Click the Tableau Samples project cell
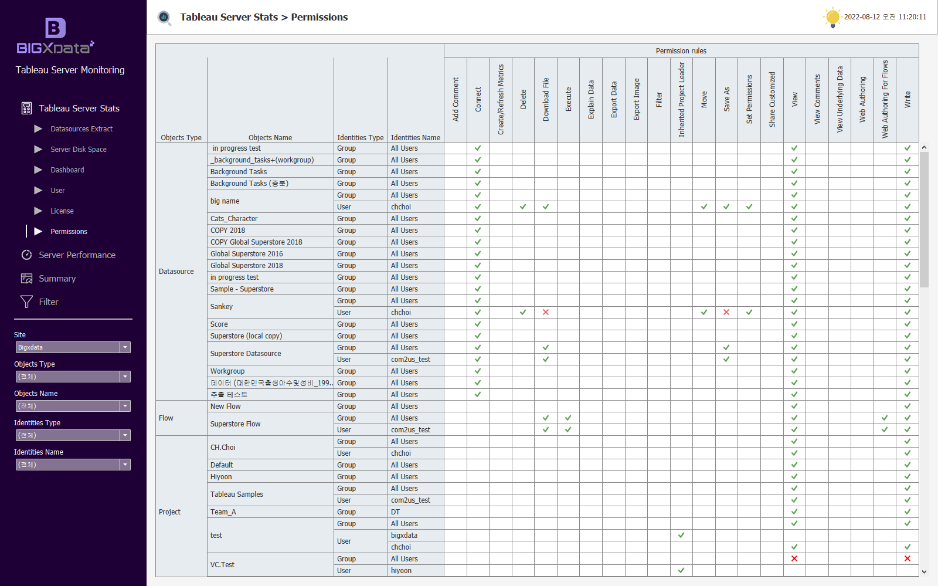This screenshot has height=586, width=938. point(270,494)
